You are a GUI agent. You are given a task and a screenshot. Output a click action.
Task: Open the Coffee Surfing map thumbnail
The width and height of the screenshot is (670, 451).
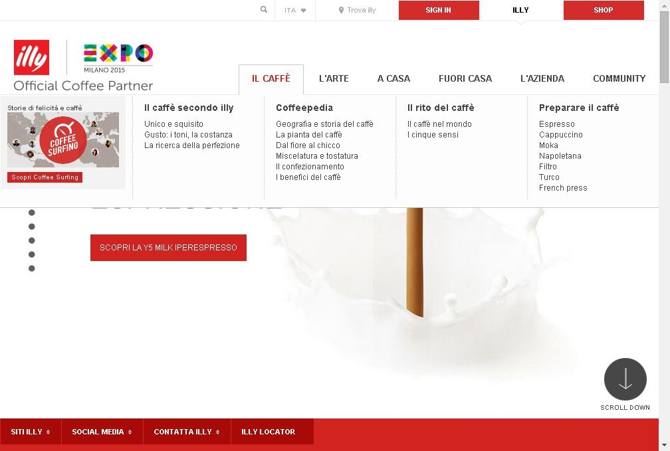tap(63, 139)
